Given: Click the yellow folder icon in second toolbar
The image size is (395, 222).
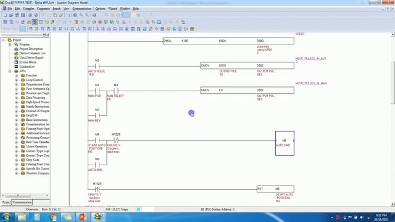Looking at the screenshot, I should click(47, 22).
